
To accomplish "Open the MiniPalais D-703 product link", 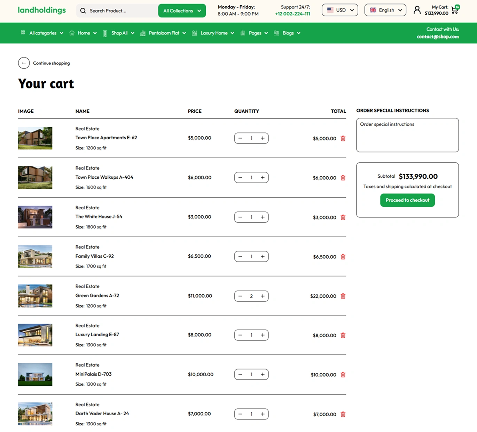I will (93, 374).
